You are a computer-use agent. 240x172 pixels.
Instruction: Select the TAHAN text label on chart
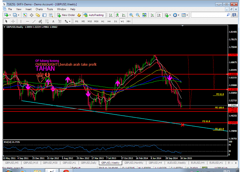45,69
